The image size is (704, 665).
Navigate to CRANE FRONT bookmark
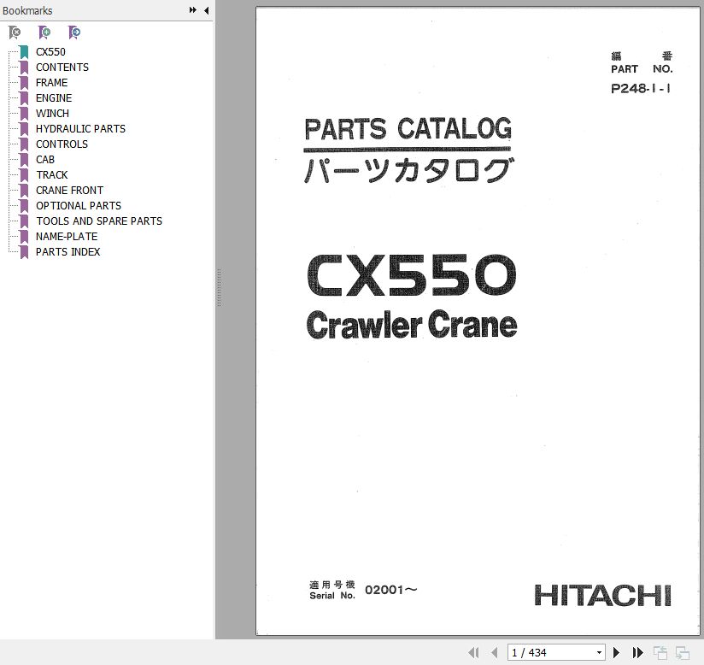(x=69, y=190)
